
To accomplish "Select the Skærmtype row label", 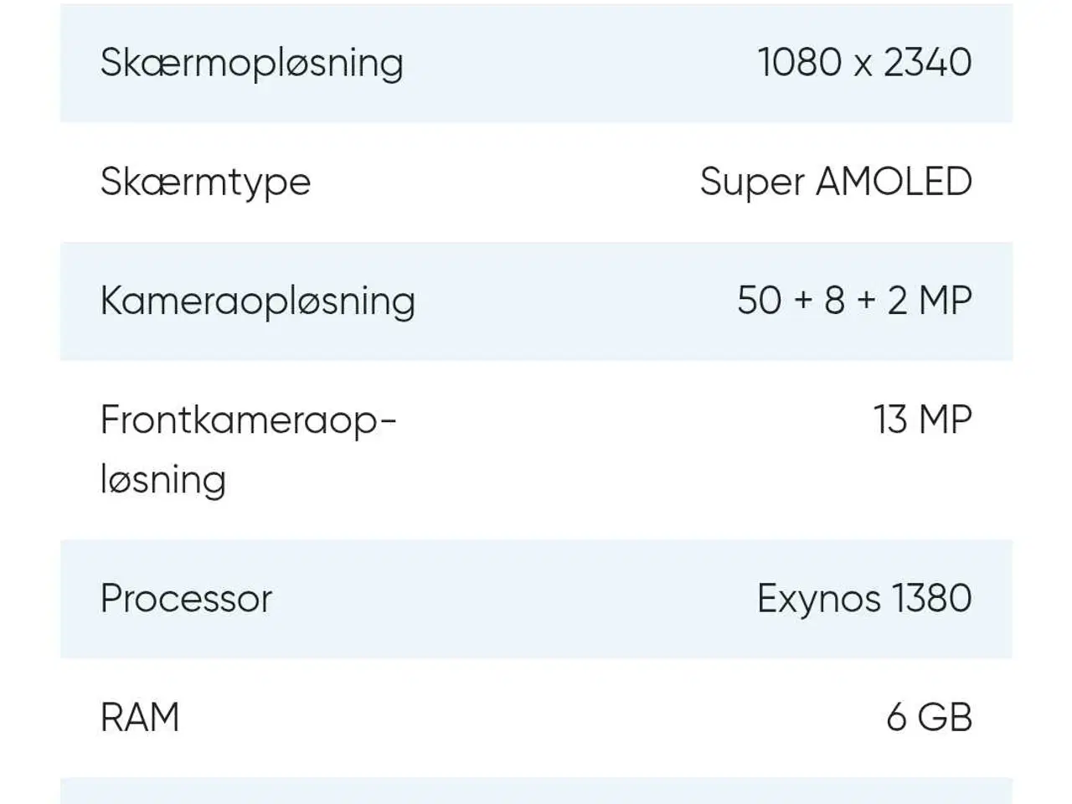I will pos(205,183).
